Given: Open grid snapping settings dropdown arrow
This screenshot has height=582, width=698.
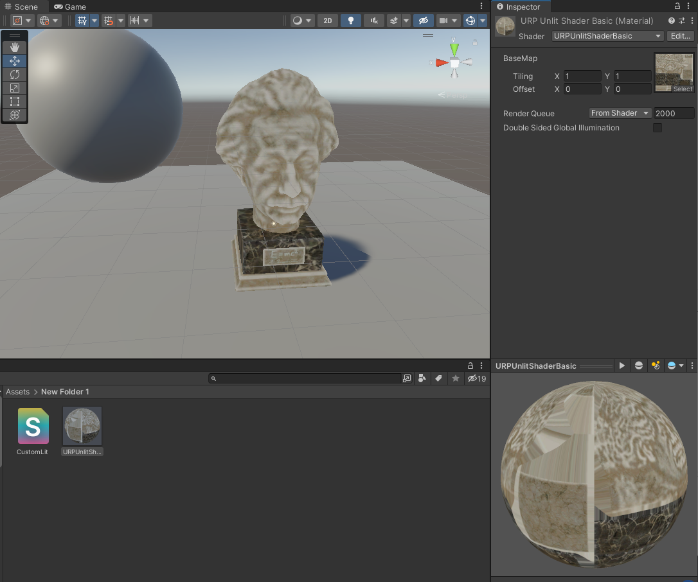Looking at the screenshot, I should tap(121, 21).
